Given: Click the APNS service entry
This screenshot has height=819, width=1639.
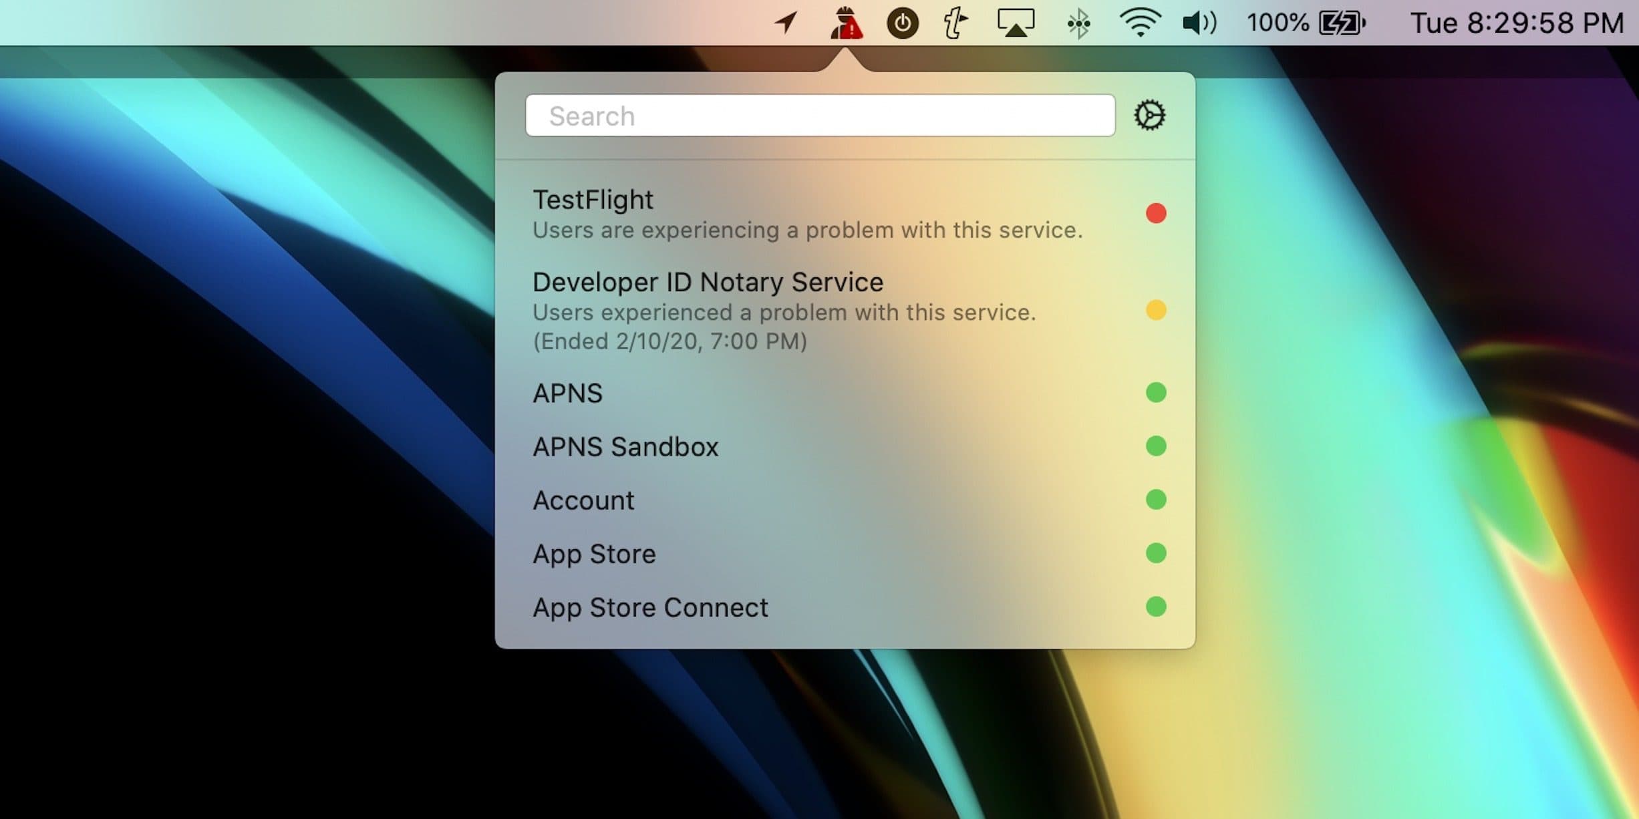Looking at the screenshot, I should tap(845, 393).
